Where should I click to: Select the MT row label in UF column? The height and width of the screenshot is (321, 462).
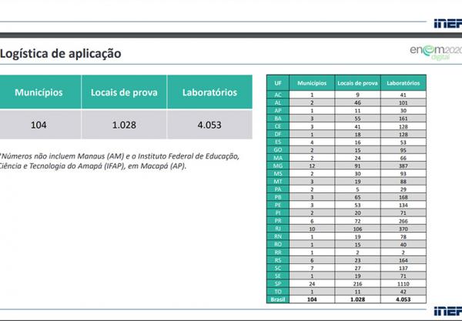click(278, 182)
